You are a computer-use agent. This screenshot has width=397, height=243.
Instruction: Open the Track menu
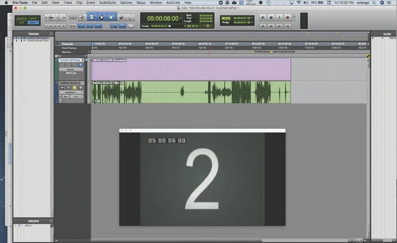pyautogui.click(x=67, y=2)
